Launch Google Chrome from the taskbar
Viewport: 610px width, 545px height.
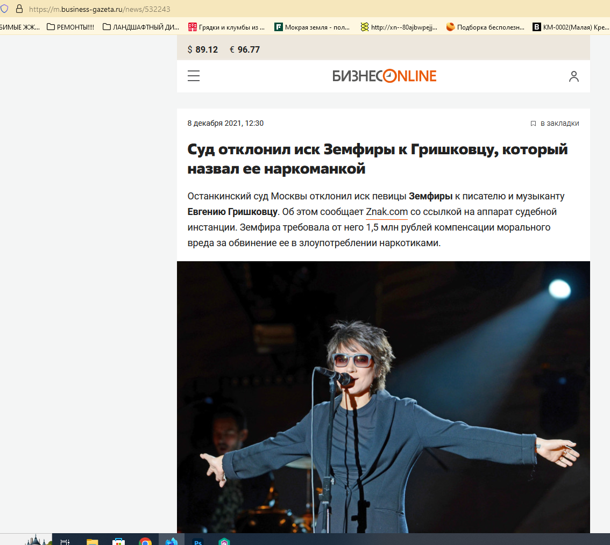coord(145,541)
